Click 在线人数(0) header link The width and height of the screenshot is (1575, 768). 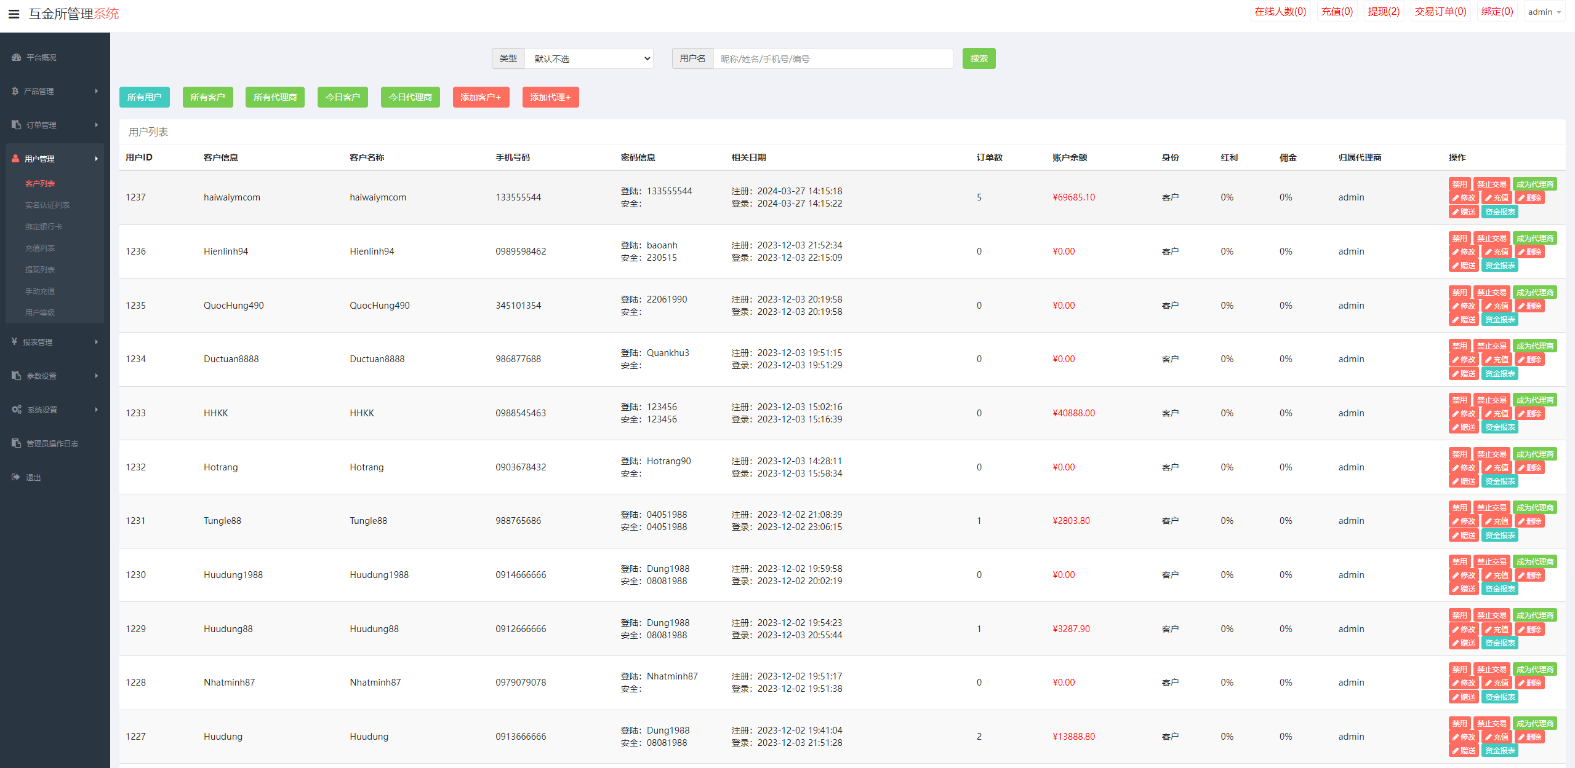tap(1280, 12)
